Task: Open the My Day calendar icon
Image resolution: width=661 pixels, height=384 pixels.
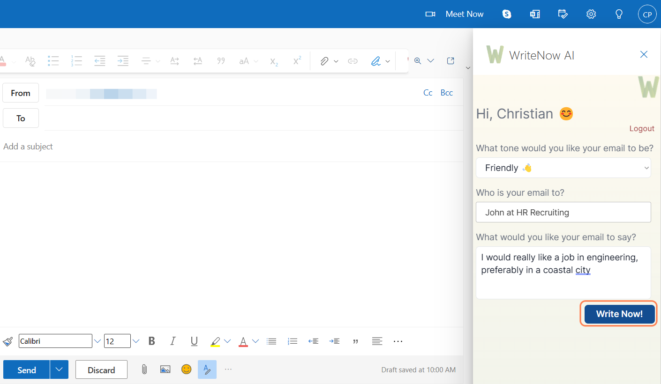Action: click(x=563, y=14)
